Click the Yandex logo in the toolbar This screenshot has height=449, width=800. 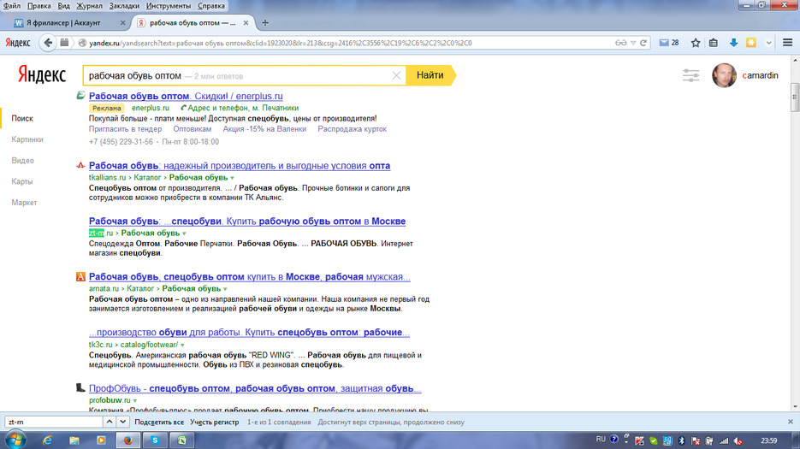[x=18, y=43]
